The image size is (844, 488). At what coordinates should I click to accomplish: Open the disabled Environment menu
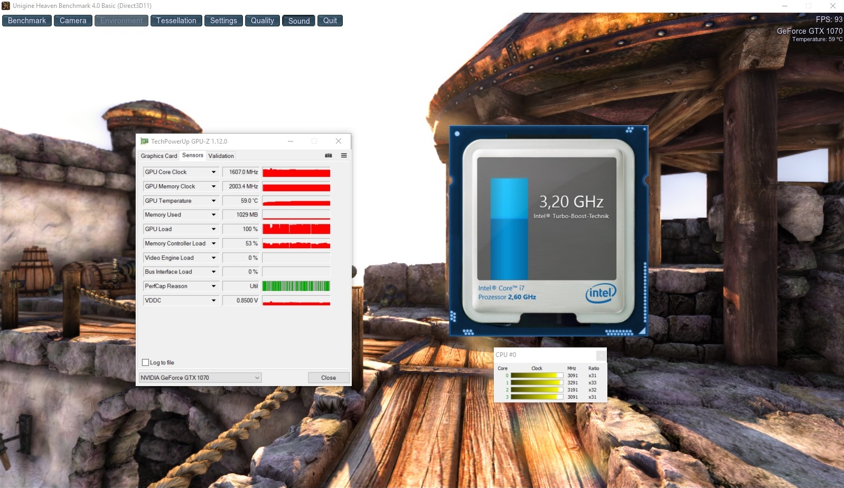(121, 21)
